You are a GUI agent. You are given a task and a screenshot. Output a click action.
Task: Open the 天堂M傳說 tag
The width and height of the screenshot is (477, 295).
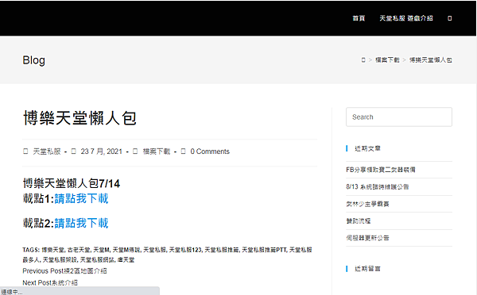(x=126, y=250)
